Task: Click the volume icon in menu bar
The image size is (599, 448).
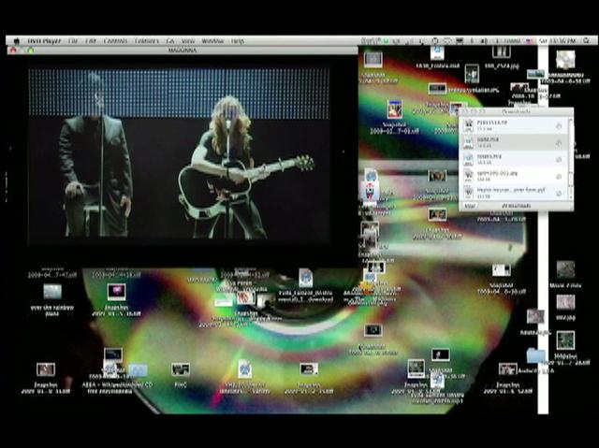Action: coord(484,41)
